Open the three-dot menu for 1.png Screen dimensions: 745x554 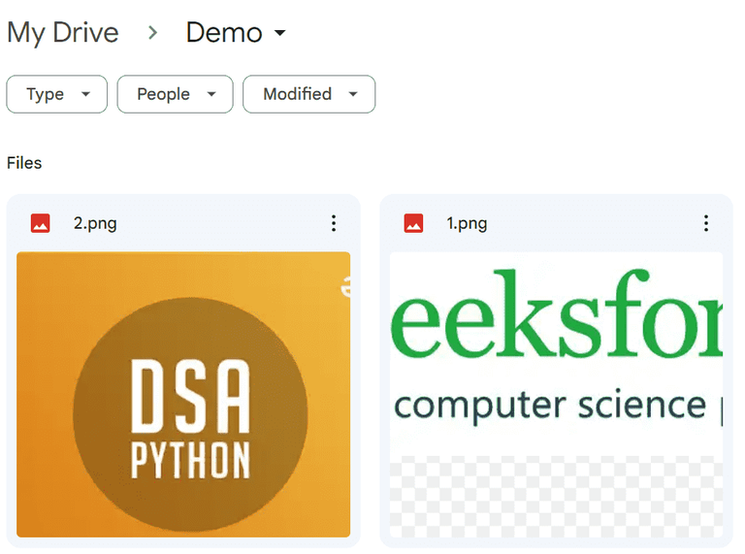(x=706, y=223)
